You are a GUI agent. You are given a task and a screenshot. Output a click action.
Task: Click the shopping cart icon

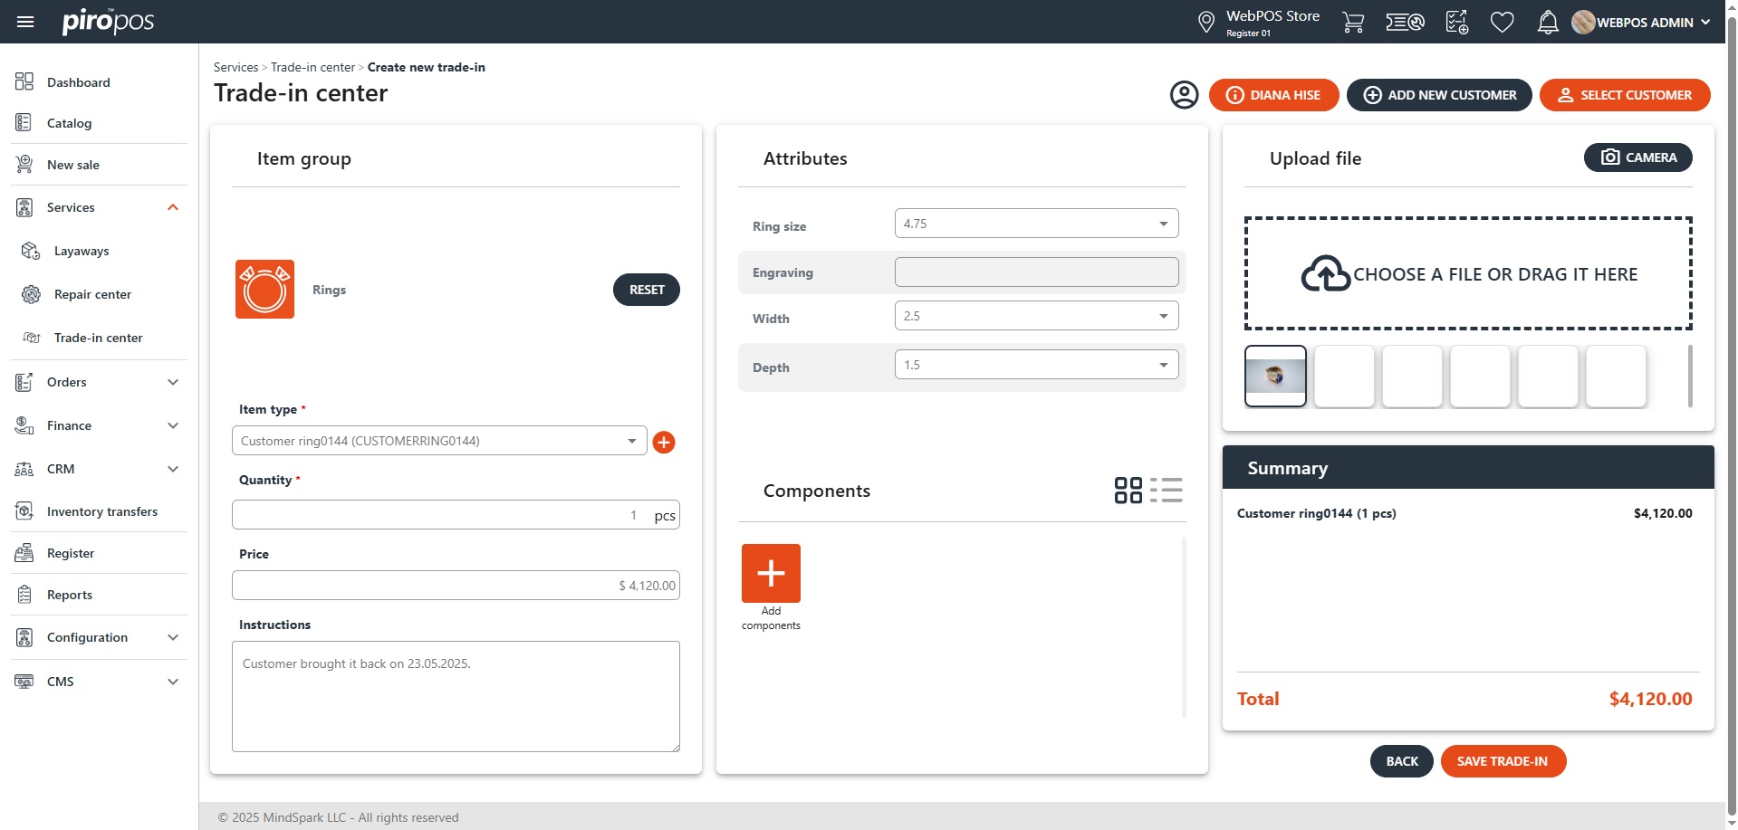pos(1352,23)
